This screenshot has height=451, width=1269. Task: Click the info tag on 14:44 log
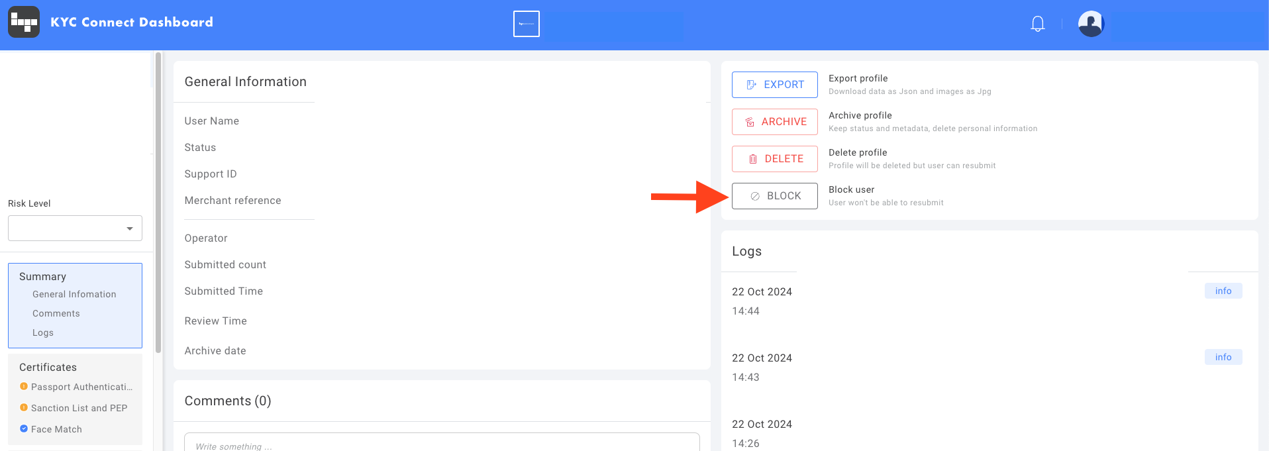coord(1223,291)
